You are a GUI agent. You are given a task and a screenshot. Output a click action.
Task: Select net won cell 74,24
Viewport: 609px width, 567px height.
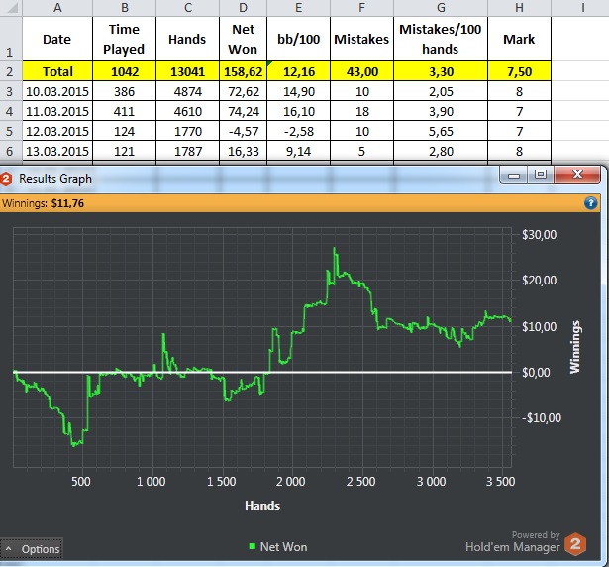pos(244,111)
